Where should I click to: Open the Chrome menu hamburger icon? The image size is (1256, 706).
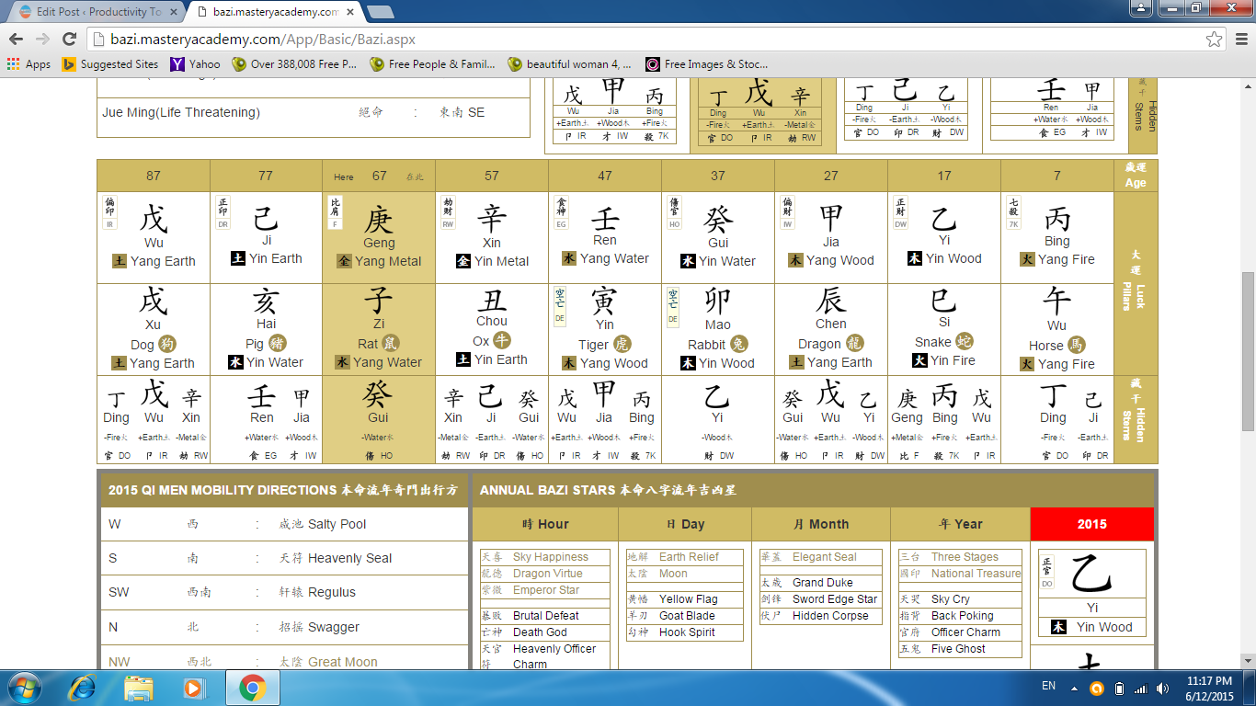[x=1239, y=39]
